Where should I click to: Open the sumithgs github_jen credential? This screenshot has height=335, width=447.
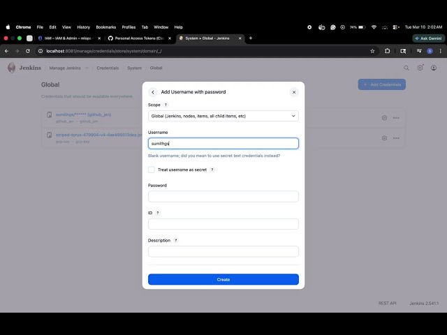[x=84, y=114]
